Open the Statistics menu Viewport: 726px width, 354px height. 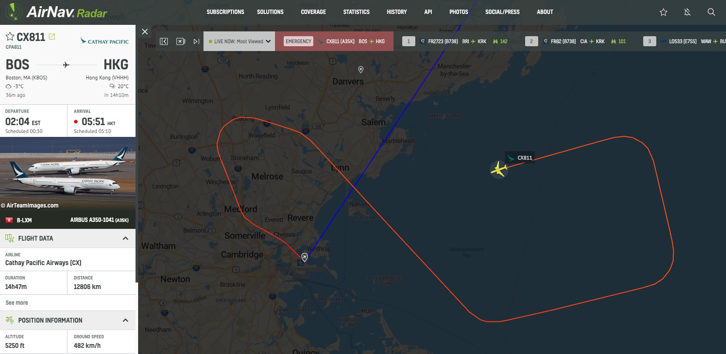(356, 12)
